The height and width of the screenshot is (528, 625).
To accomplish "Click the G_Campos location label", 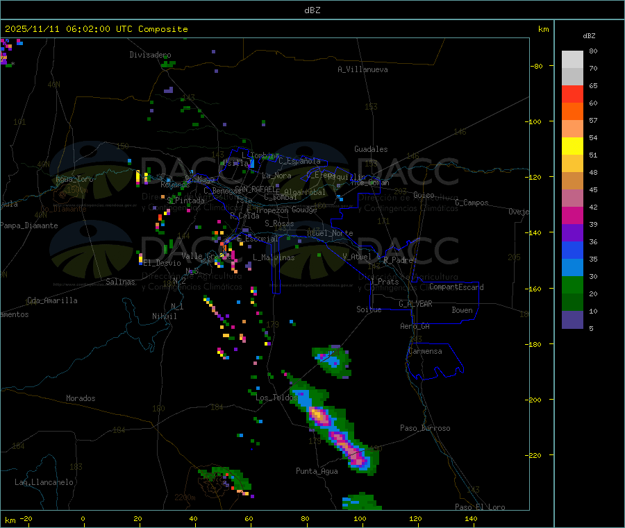I will pos(472,203).
